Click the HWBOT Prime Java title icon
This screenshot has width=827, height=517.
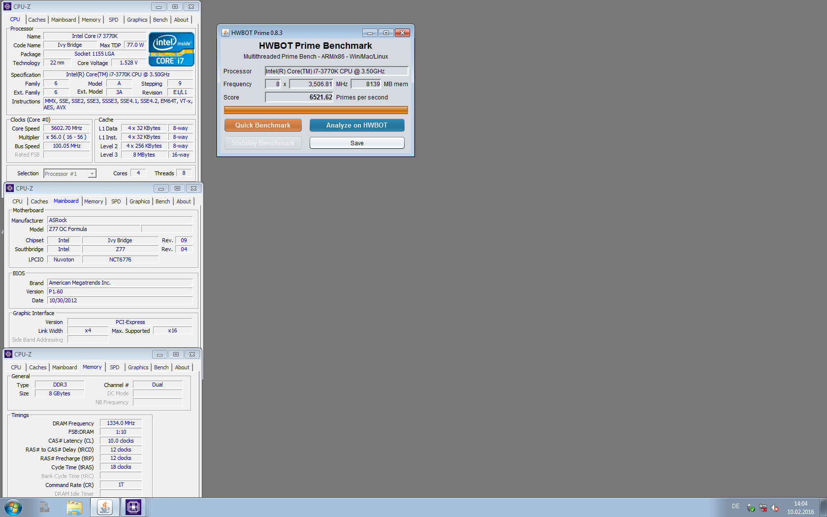(225, 32)
